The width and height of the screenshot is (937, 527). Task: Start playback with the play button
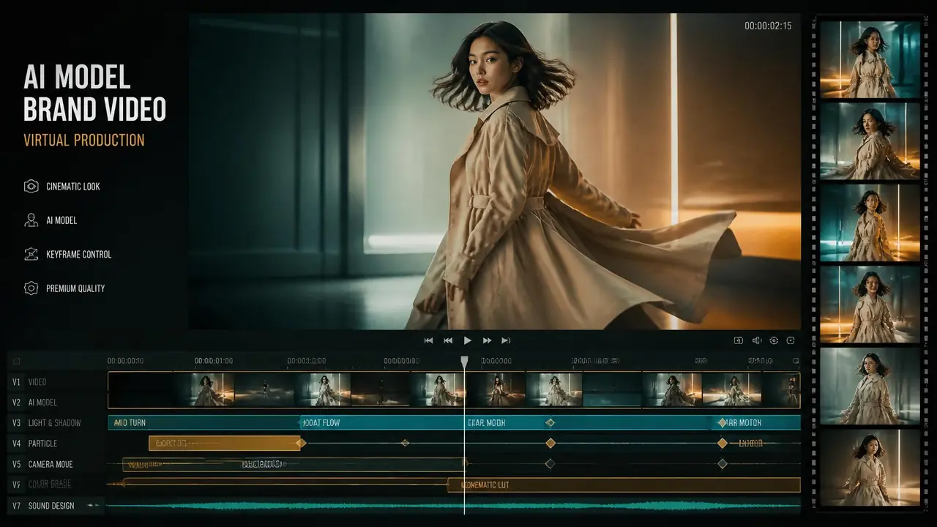pos(468,340)
